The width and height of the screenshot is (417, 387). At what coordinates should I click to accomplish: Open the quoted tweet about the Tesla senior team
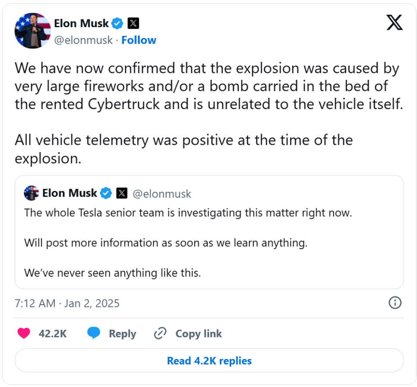tap(209, 232)
